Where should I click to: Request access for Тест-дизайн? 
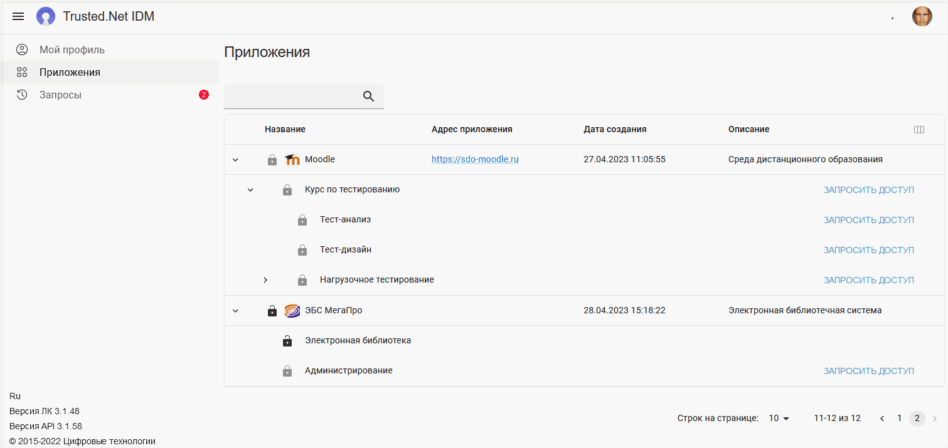[x=869, y=250]
